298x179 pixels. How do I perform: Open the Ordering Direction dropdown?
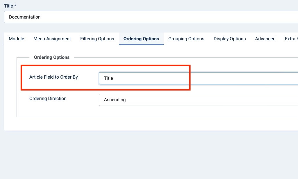[198, 100]
